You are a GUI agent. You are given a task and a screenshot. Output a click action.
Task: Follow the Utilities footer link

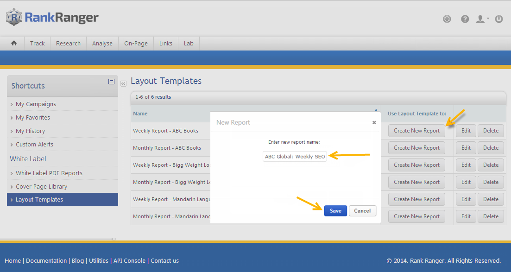[x=99, y=260]
